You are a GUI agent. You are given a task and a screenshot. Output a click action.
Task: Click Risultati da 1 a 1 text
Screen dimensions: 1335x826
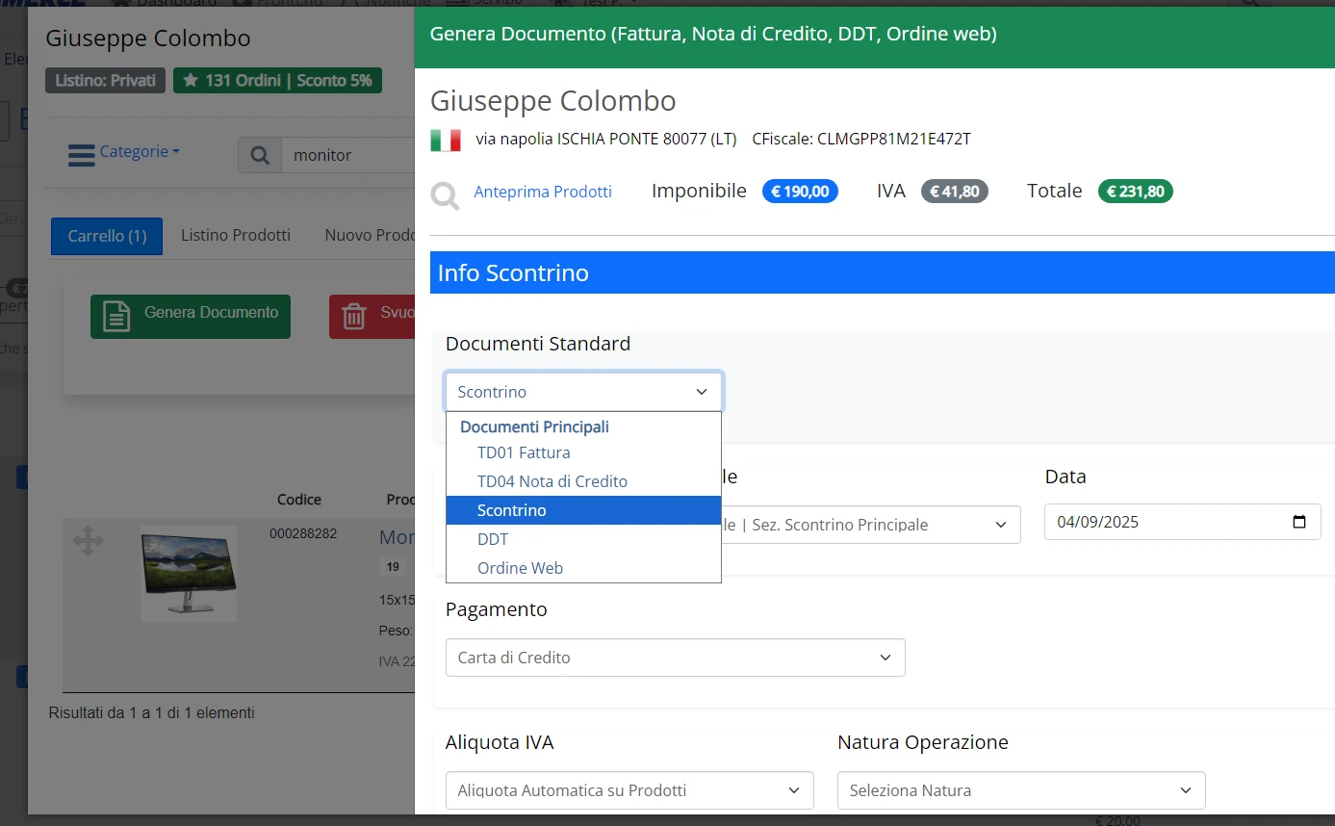[x=152, y=713]
